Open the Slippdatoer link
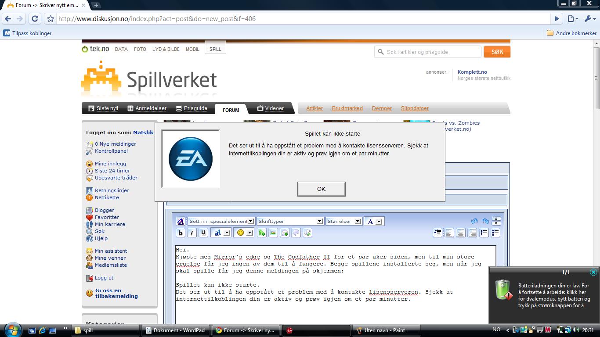Viewport: 600px width, 337px height. [415, 108]
